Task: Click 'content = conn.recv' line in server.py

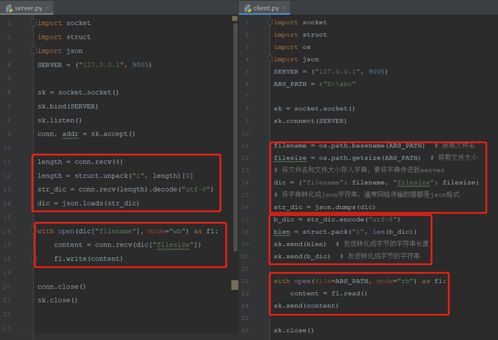Action: tap(128, 245)
